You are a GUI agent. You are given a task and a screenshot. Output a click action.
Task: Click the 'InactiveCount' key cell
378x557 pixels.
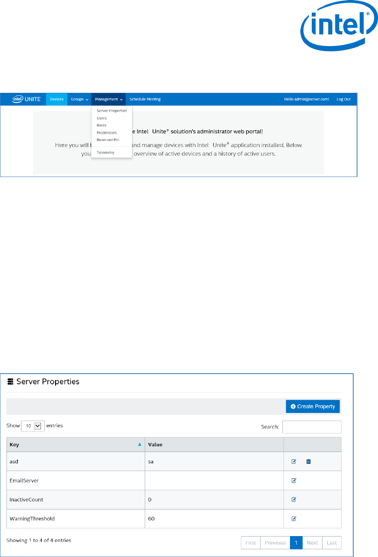coord(76,499)
